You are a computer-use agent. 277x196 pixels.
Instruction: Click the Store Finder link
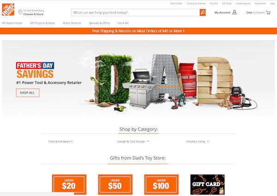tap(176, 4)
